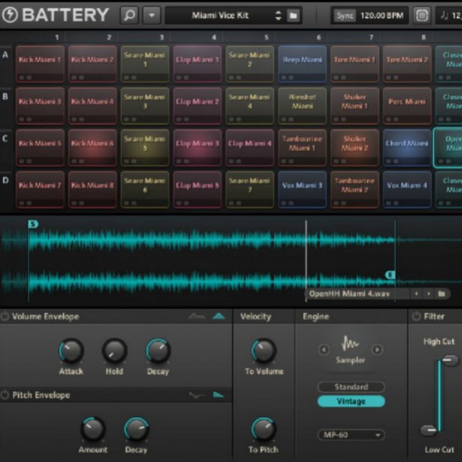The width and height of the screenshot is (462, 462).
Task: Select column 1 header
Action: pos(57,37)
